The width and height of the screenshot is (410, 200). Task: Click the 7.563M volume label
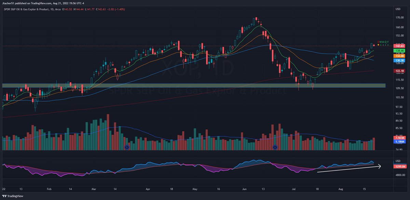pos(400,138)
